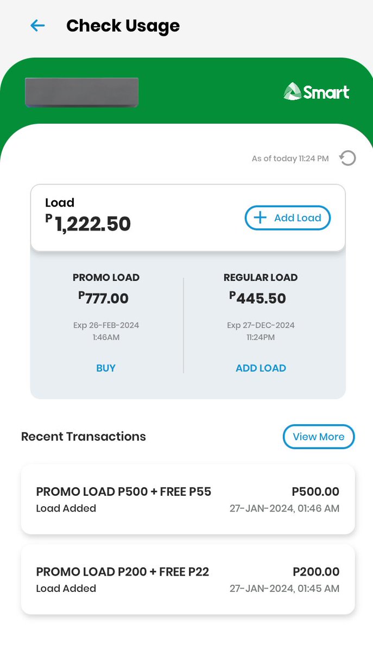Tap the promo expiry date 26-FEB-2024
Screen dimensions: 373x651
[x=106, y=325]
